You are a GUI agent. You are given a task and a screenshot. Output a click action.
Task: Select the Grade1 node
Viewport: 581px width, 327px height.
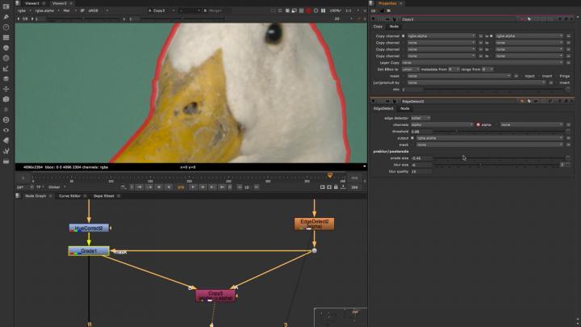click(x=89, y=251)
